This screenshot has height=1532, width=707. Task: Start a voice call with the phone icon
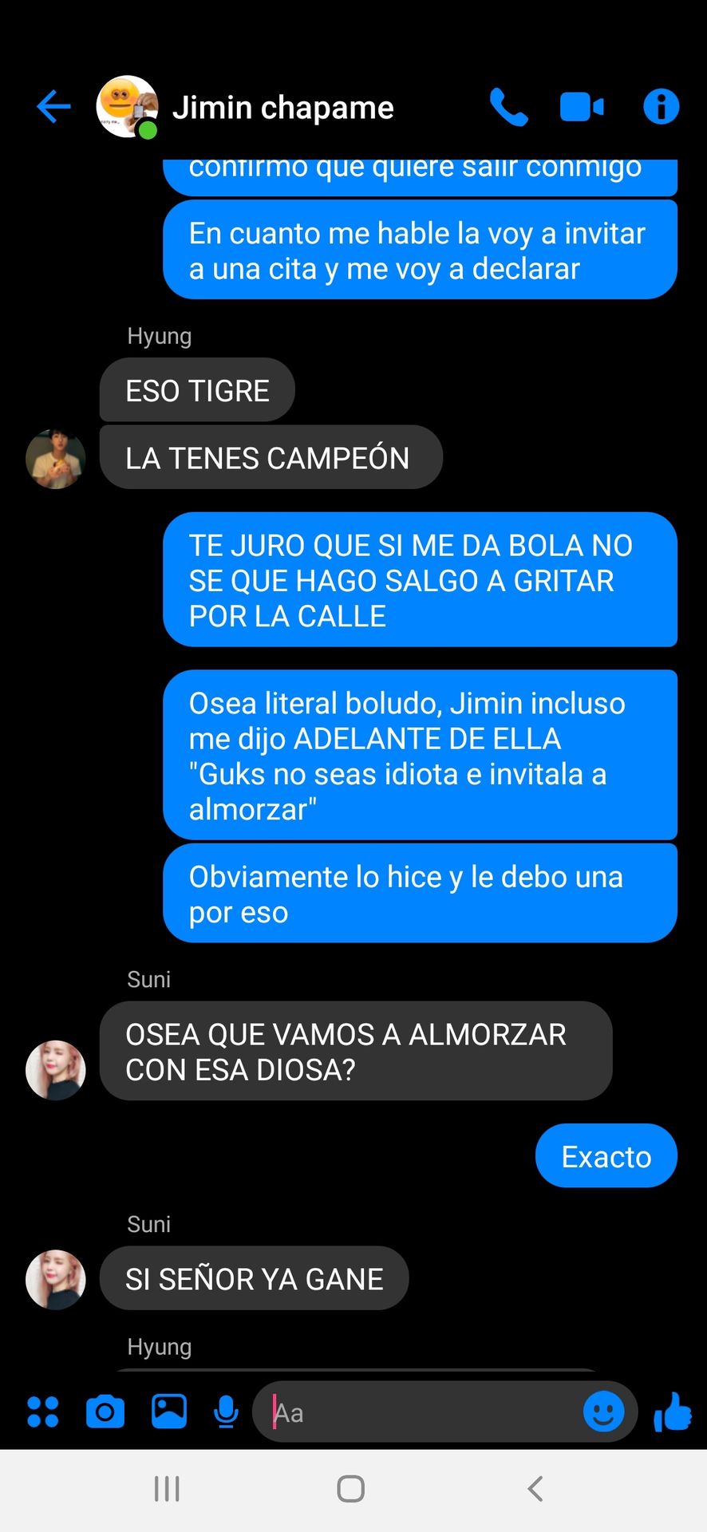(x=508, y=107)
